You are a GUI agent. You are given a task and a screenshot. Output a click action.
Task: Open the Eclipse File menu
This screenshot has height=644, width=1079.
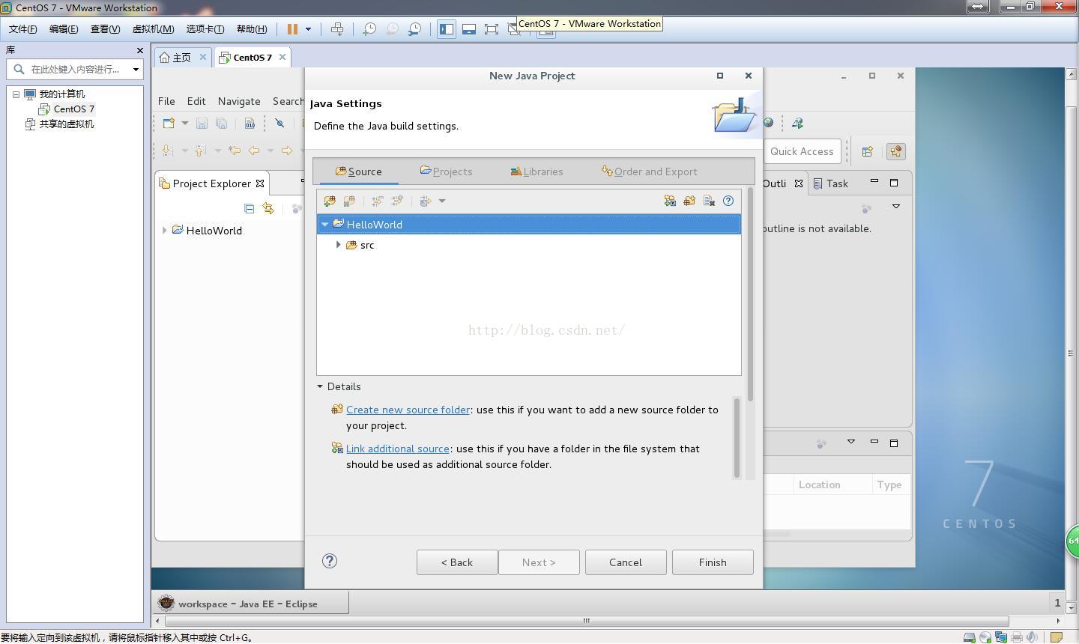[166, 101]
